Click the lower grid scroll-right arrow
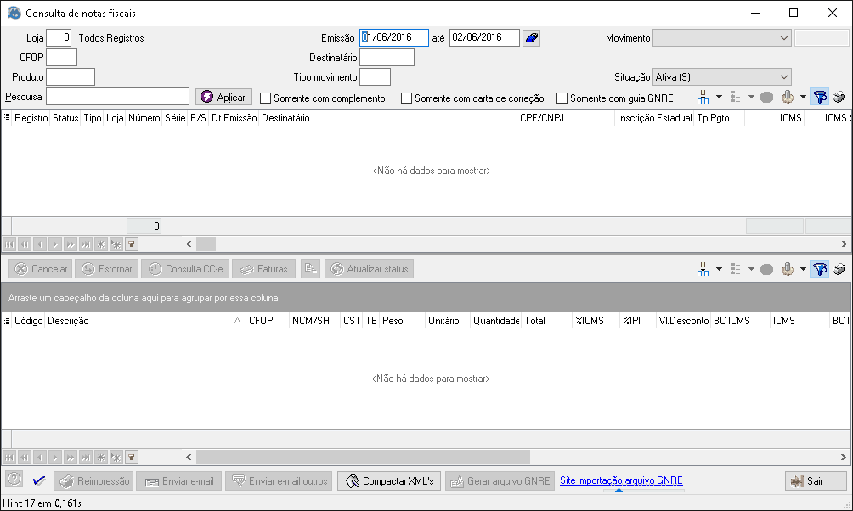Image resolution: width=853 pixels, height=511 pixels. [843, 458]
